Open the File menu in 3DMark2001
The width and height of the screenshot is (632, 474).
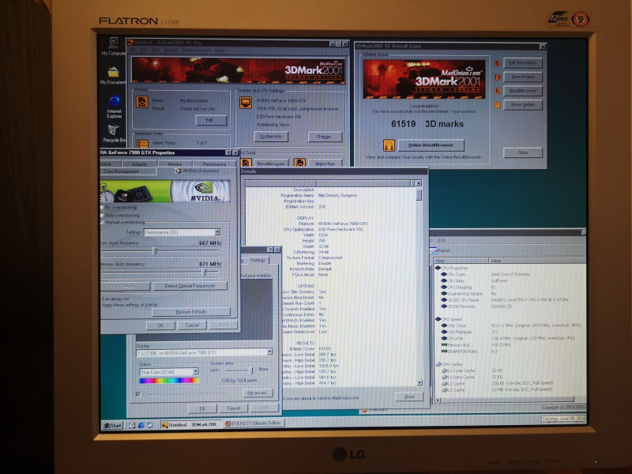point(132,51)
